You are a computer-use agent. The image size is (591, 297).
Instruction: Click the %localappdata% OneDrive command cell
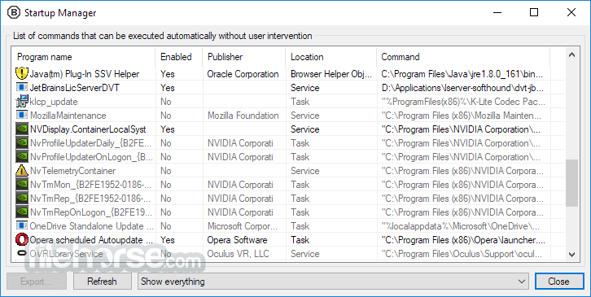click(461, 226)
